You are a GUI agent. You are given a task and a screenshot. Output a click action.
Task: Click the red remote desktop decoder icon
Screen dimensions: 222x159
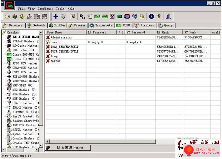(127, 17)
